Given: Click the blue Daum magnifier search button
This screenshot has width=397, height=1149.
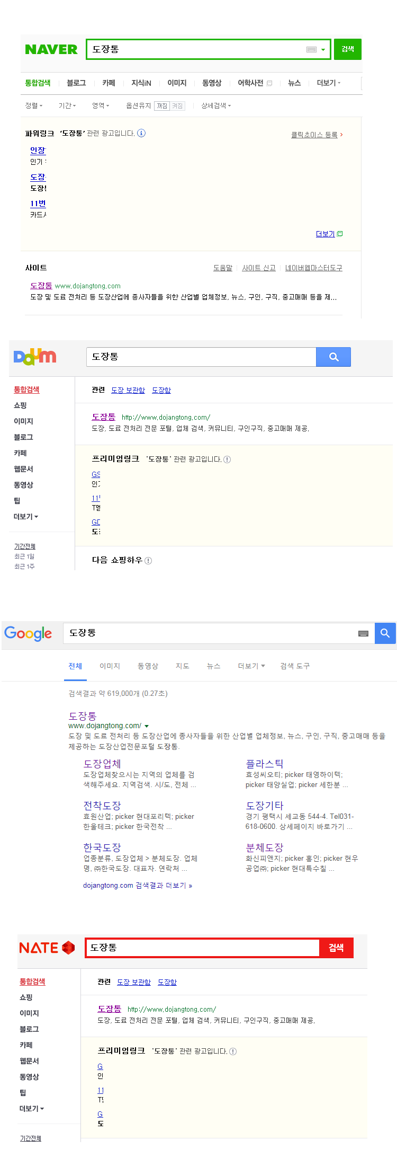Looking at the screenshot, I should (x=333, y=357).
